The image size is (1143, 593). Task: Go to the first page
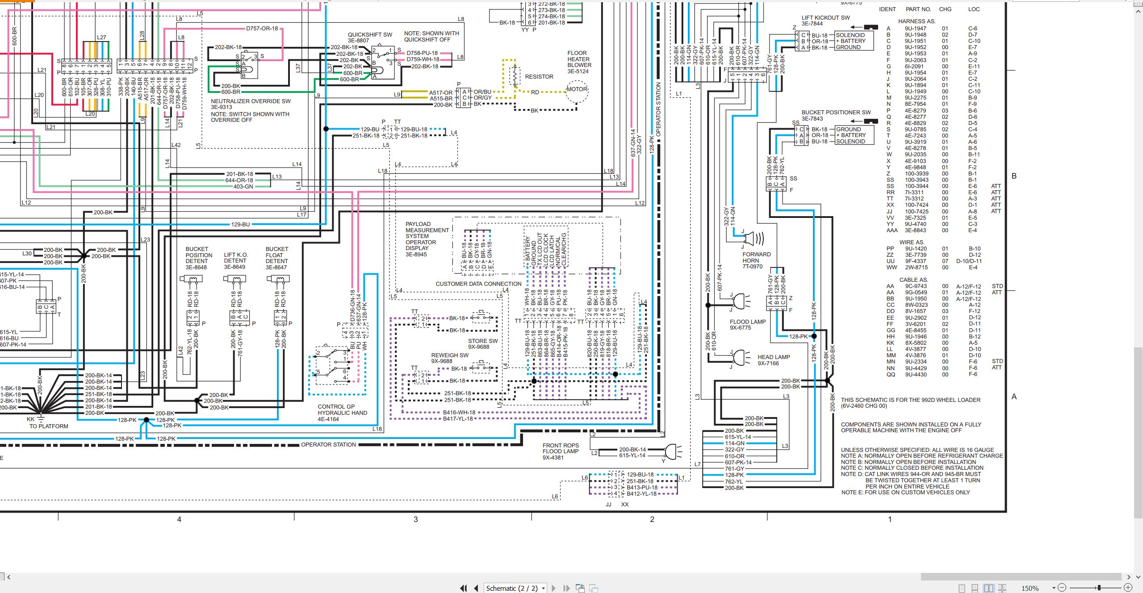[464, 588]
